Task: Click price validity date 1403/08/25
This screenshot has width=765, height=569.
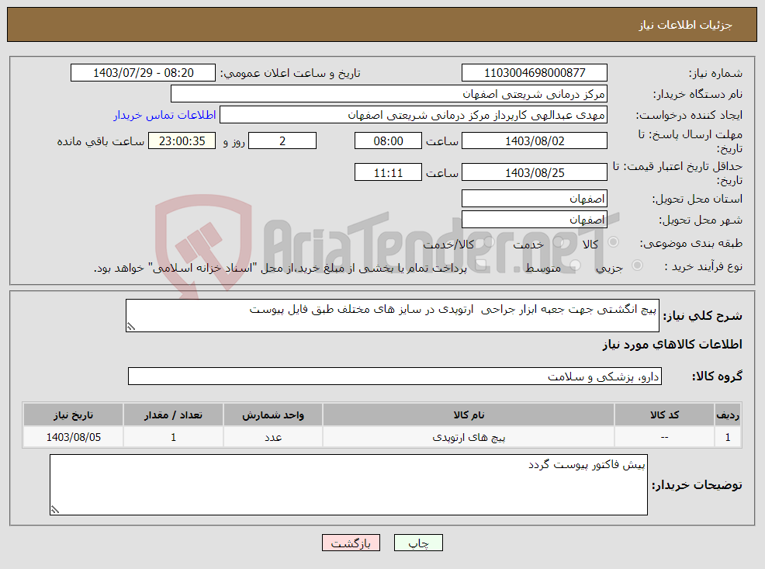Action: [x=535, y=172]
